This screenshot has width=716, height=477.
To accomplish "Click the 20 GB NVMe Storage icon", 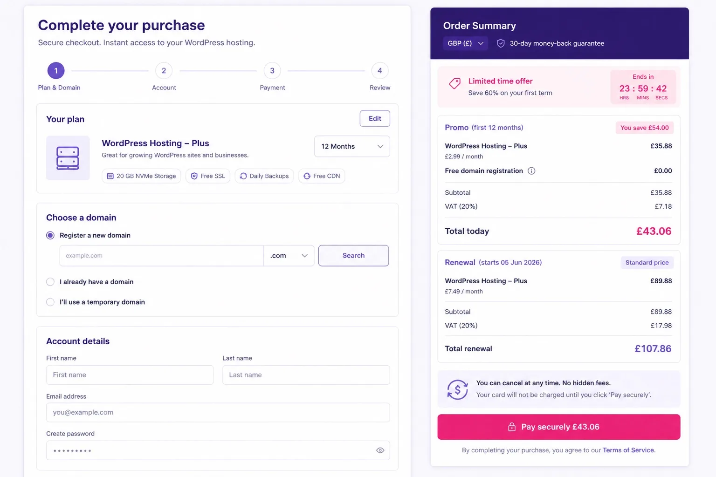I will click(110, 176).
